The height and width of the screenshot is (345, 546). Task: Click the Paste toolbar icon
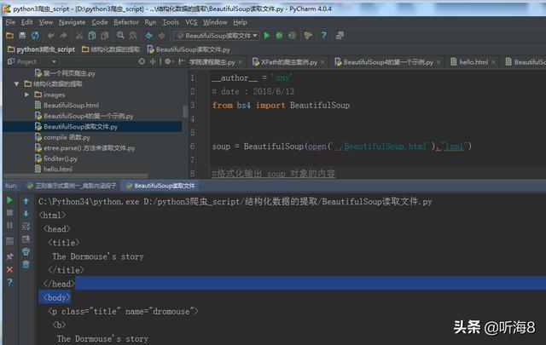click(104, 36)
